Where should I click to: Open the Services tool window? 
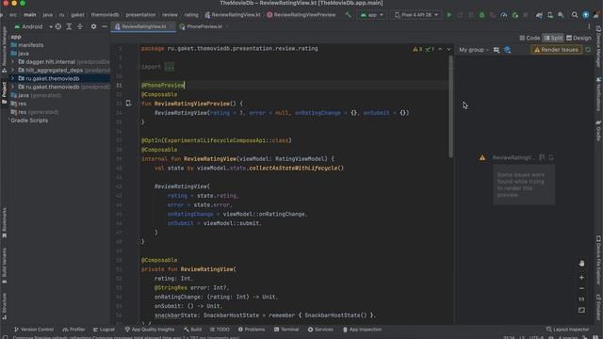click(x=320, y=330)
